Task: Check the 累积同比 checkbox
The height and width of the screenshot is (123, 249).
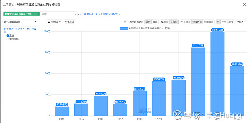Action: [x=7, y=39]
